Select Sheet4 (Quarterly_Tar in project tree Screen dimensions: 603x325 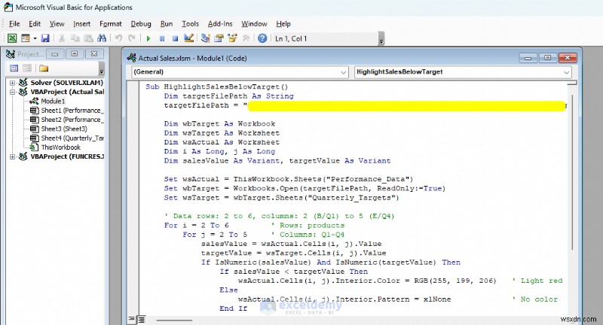[72, 138]
